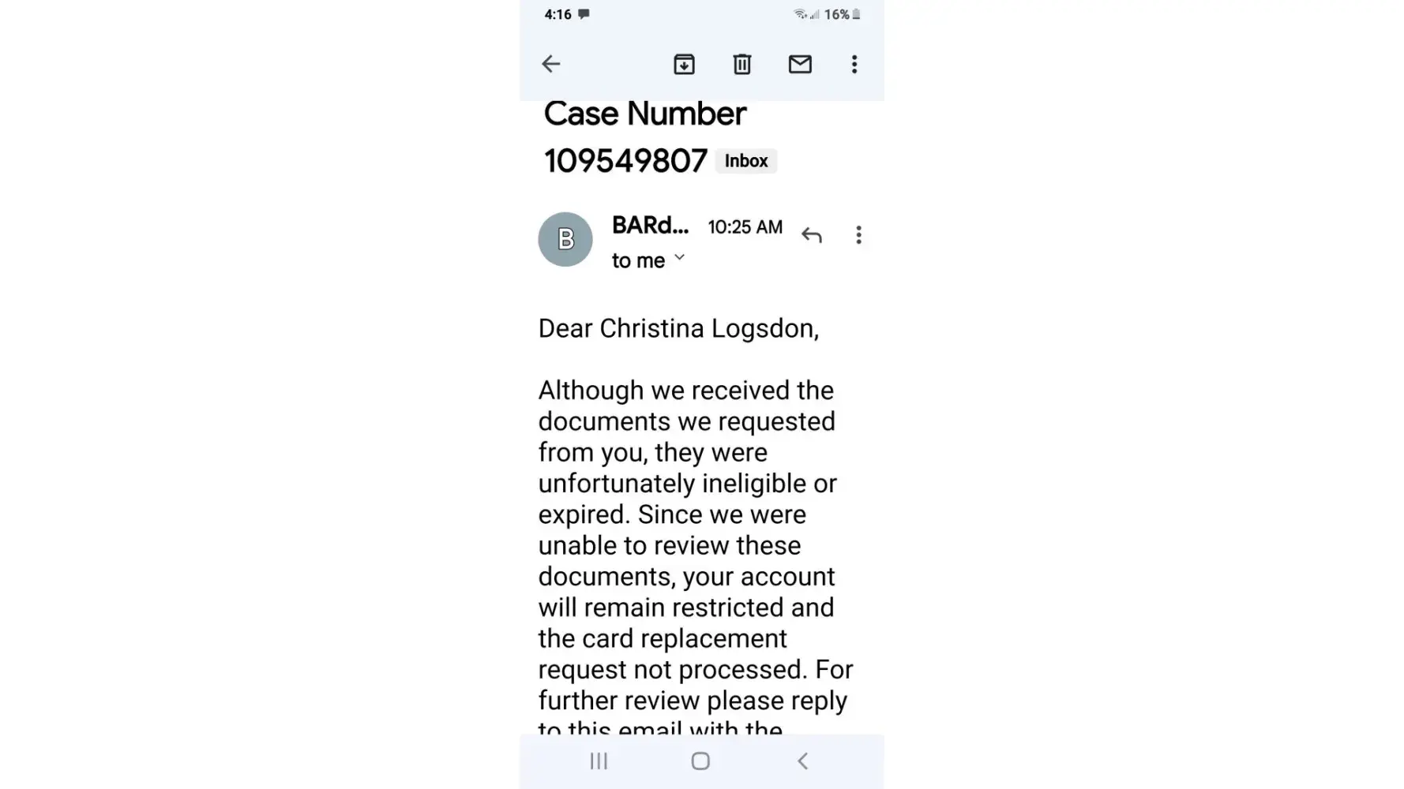Tap the Case Number subject title
This screenshot has height=789, width=1404.
point(644,114)
